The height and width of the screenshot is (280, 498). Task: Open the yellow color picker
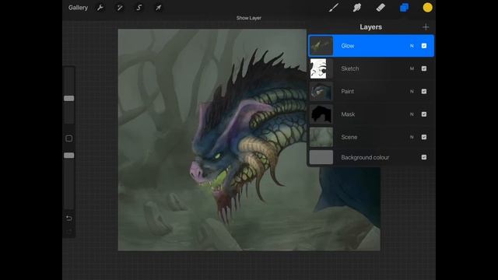pyautogui.click(x=427, y=7)
